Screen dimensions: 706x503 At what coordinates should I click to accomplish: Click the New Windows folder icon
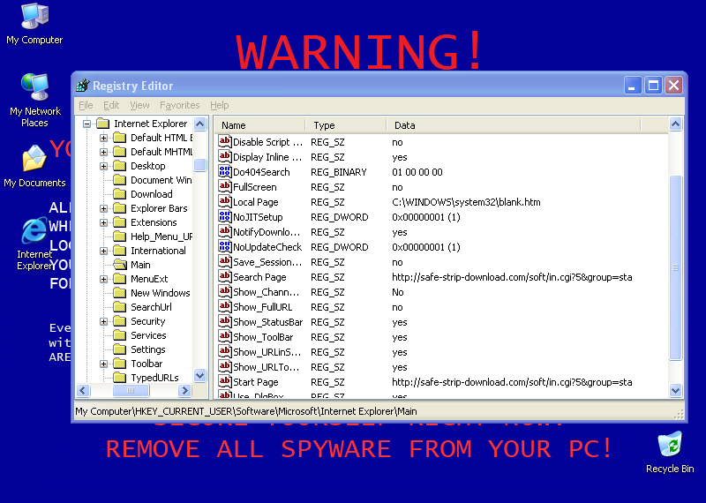(120, 293)
